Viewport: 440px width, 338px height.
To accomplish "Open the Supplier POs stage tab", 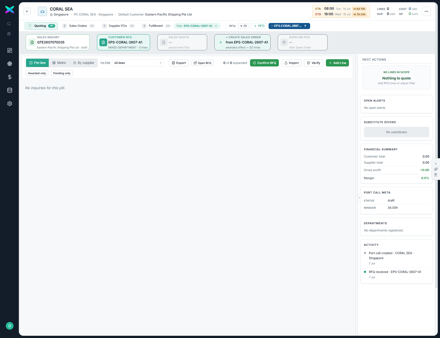I will pyautogui.click(x=119, y=26).
